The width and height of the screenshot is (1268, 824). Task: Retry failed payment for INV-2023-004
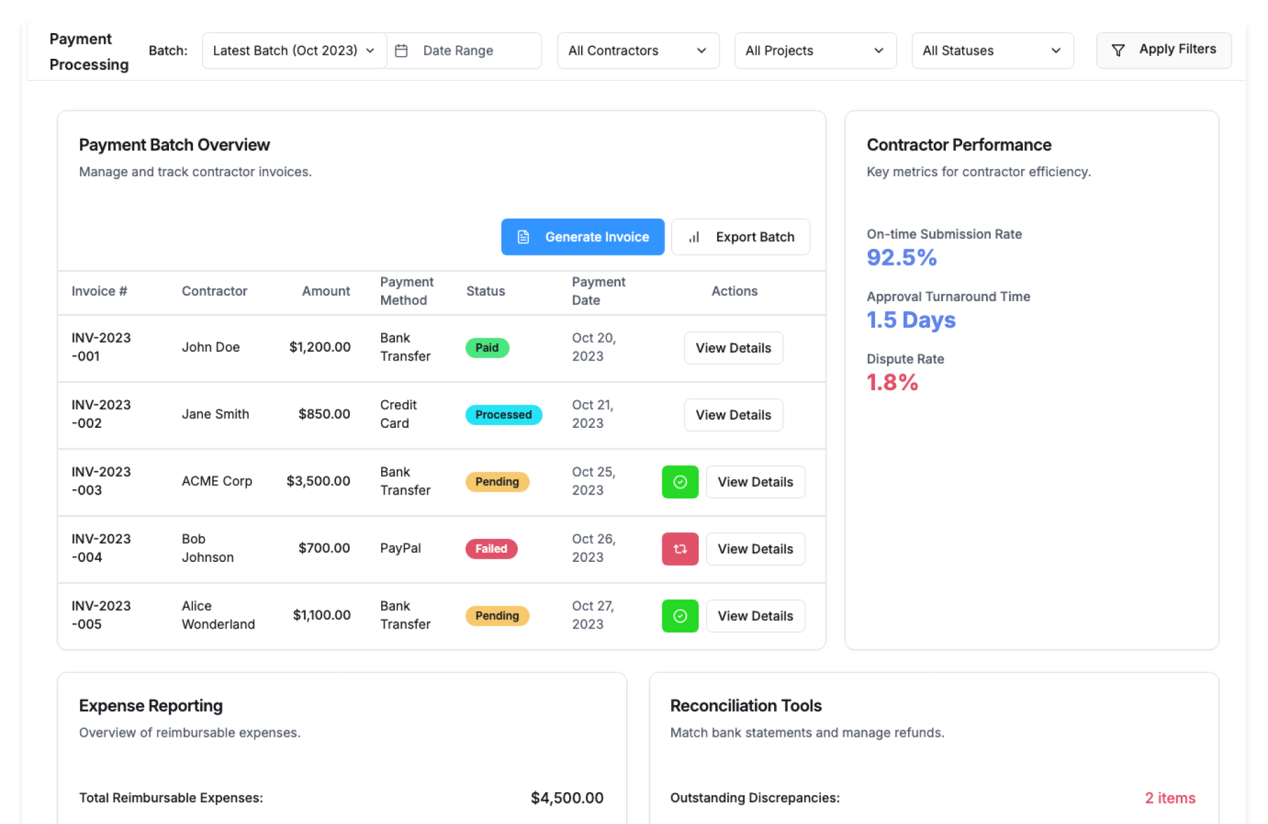pos(680,549)
